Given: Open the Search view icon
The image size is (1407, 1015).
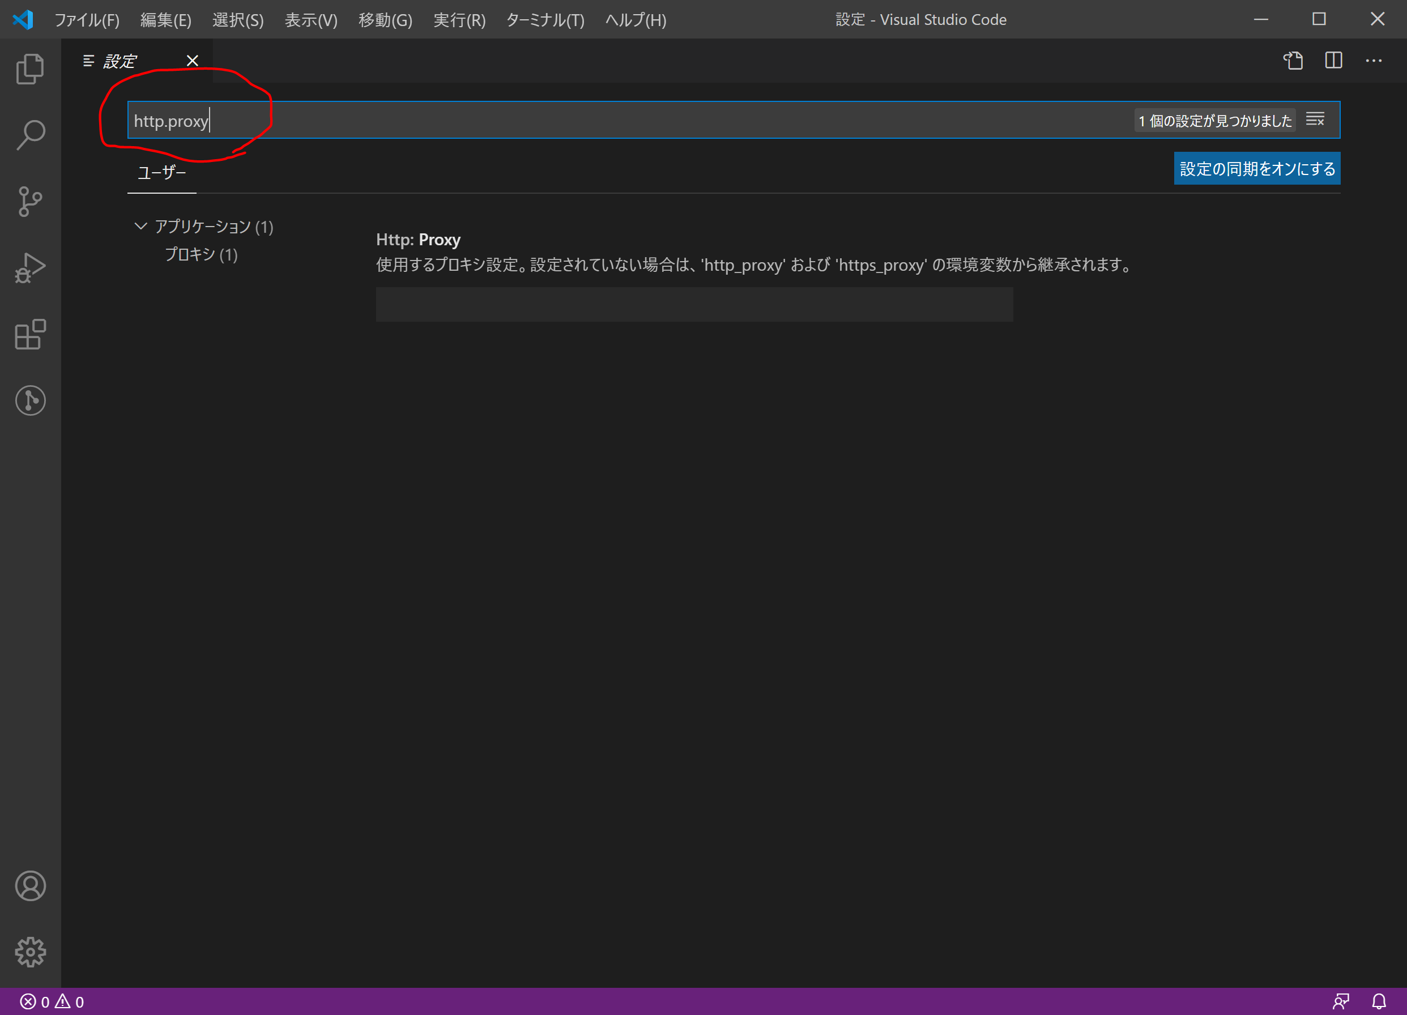Looking at the screenshot, I should click(30, 135).
